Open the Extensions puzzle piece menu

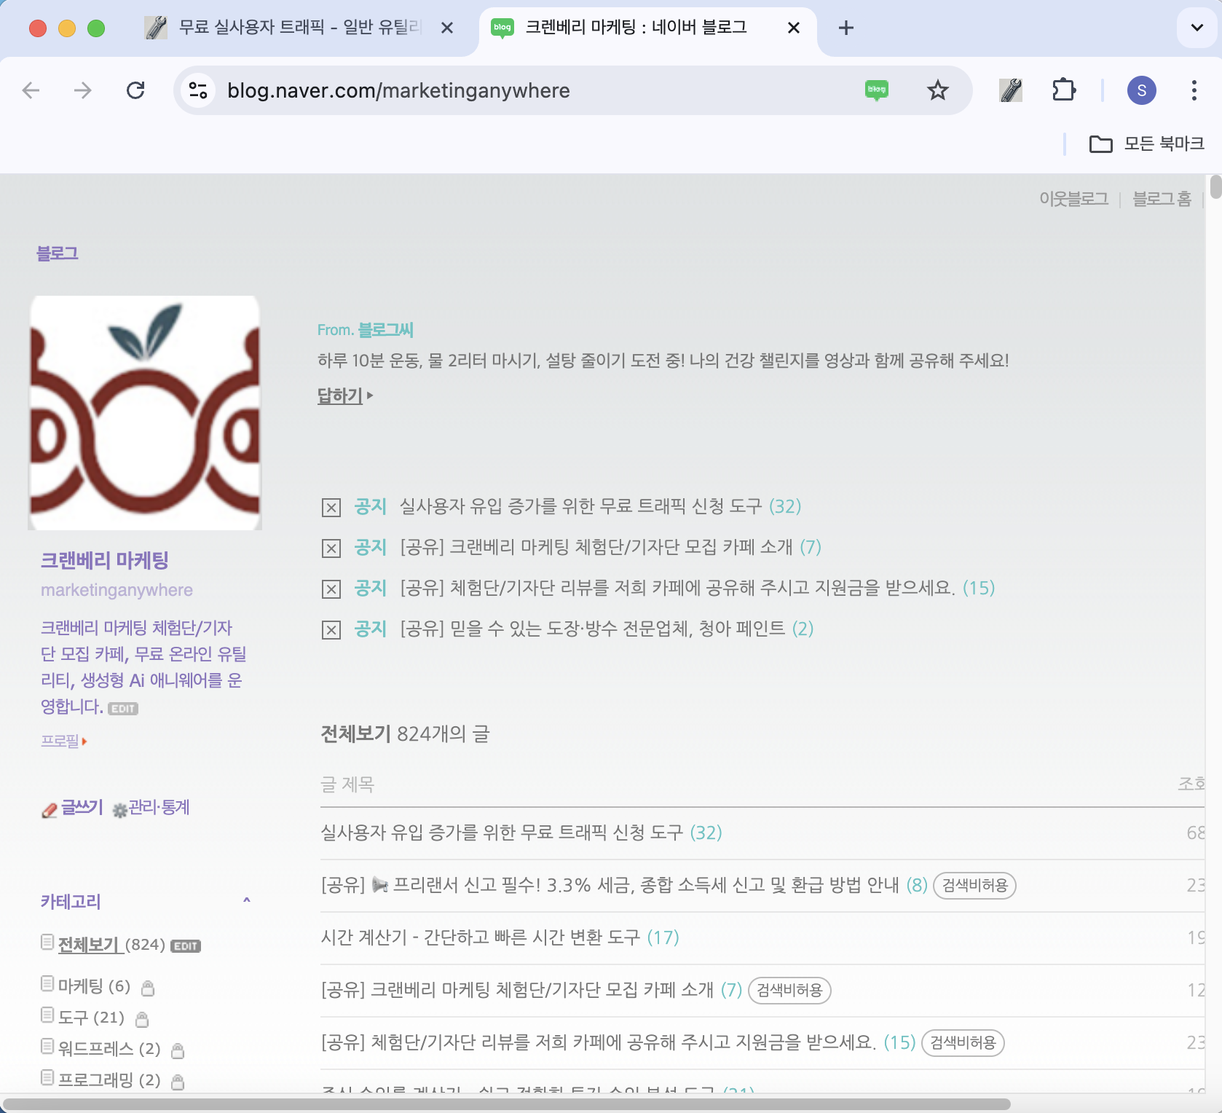pyautogui.click(x=1064, y=90)
